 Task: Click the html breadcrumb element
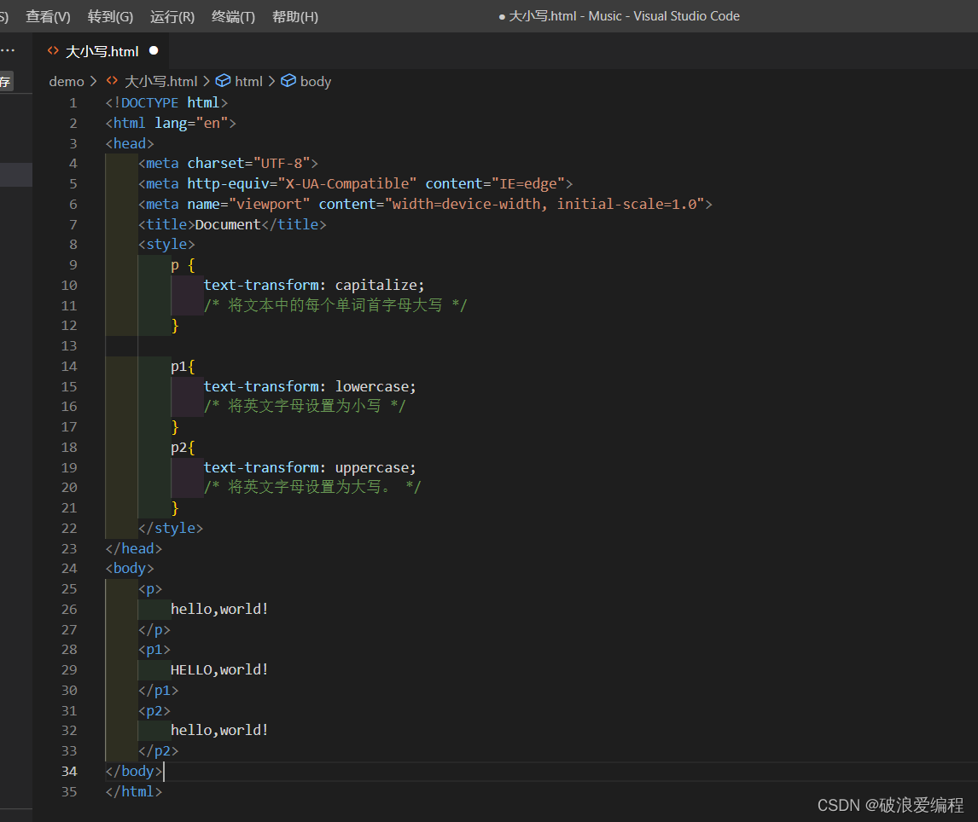click(x=248, y=82)
